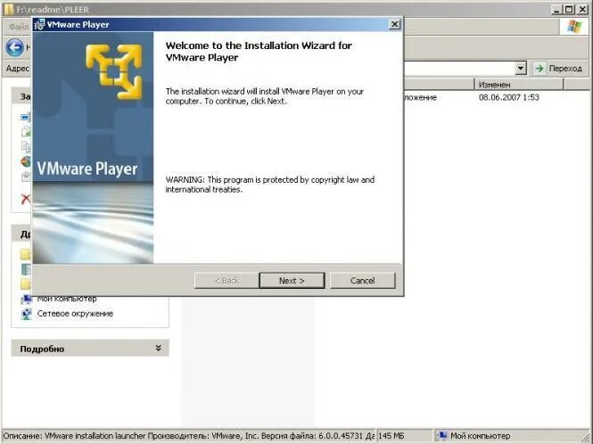
Task: Click the Мой компьютер sidebar icon
Action: coord(27,300)
